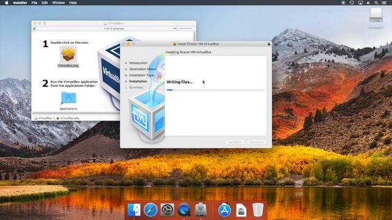Click VirtualBox in the Finder path bar
This screenshot has width=392, height=220.
(x=43, y=118)
